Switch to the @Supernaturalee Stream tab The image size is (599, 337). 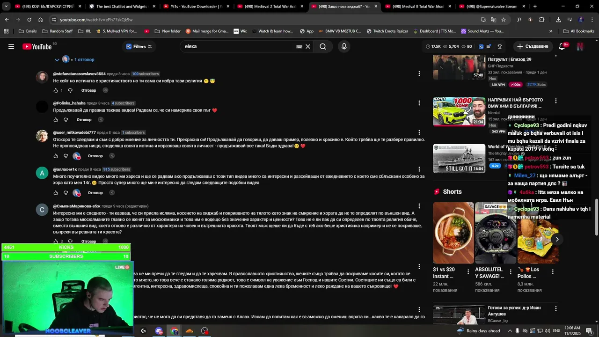pos(493,7)
